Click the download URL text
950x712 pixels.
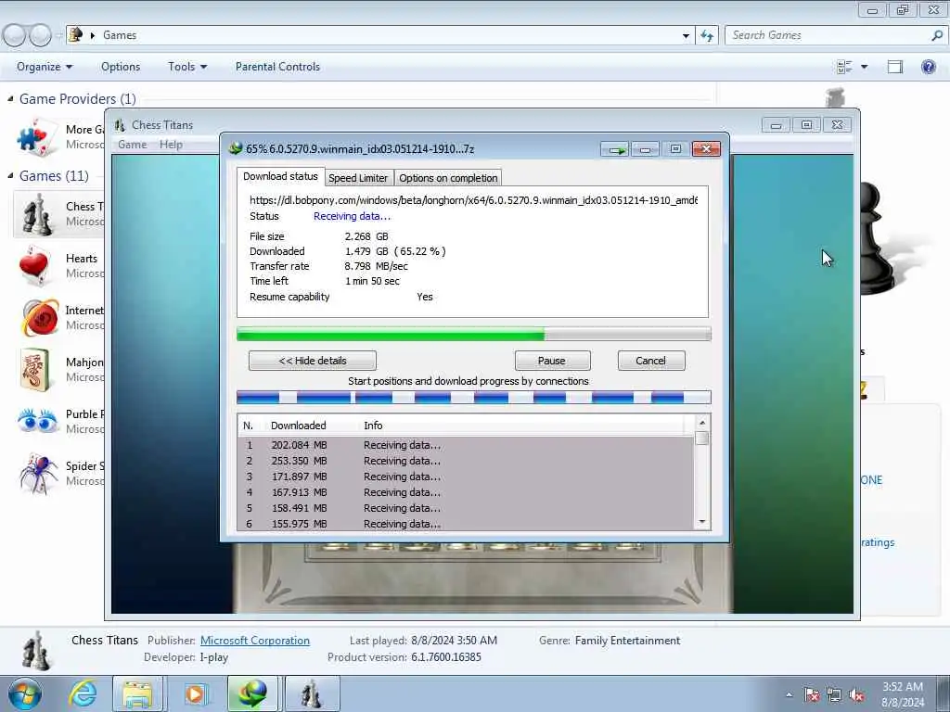(473, 200)
